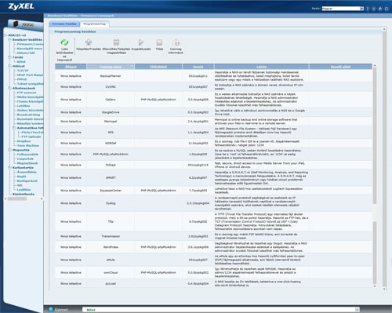This screenshot has width=392, height=313.
Task: Switch to the Firmware frissítés tab
Action: 64,24
